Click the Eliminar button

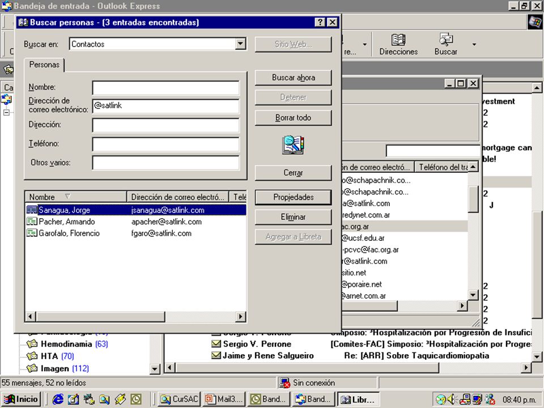(x=293, y=217)
